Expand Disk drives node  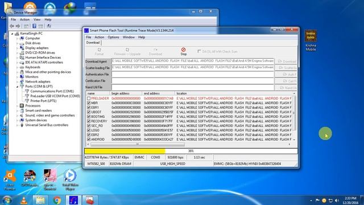point(17,43)
